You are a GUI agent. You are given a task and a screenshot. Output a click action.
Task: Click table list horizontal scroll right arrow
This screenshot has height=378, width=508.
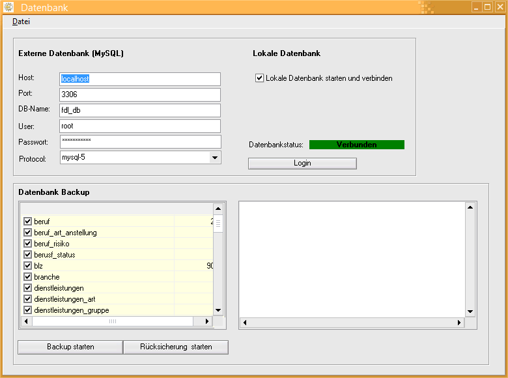pos(207,321)
